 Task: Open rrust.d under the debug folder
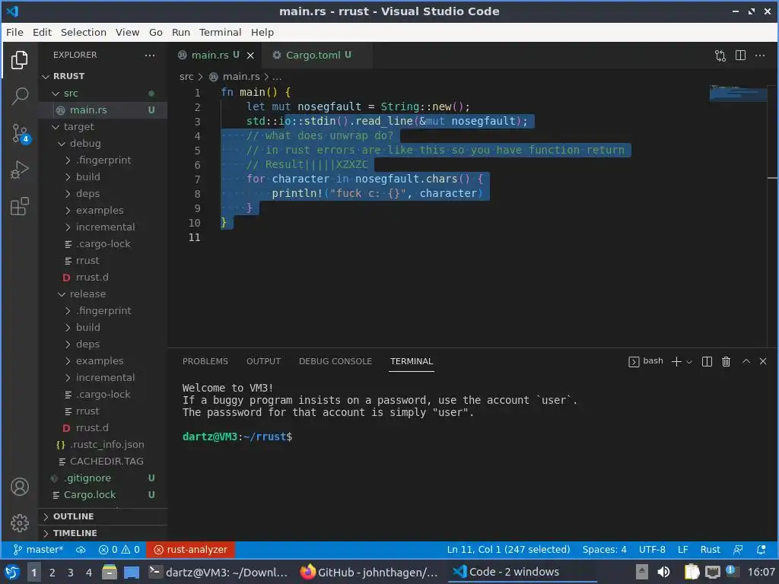pyautogui.click(x=103, y=278)
